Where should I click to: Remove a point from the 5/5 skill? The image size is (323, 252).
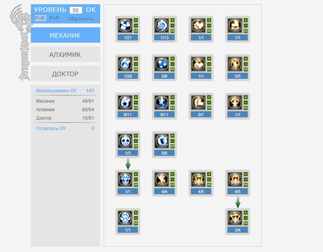pos(246,64)
